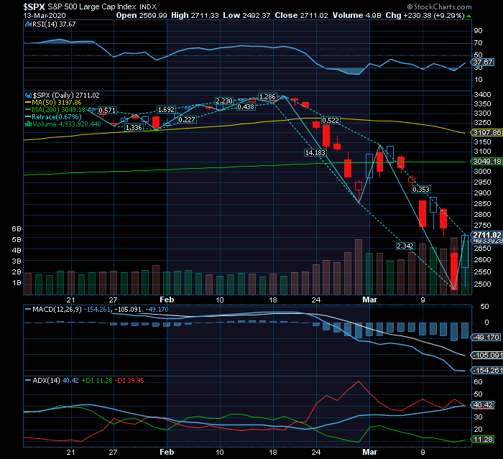The height and width of the screenshot is (459, 503).
Task: Click the -105.091 MACD signal tag
Action: 486,356
